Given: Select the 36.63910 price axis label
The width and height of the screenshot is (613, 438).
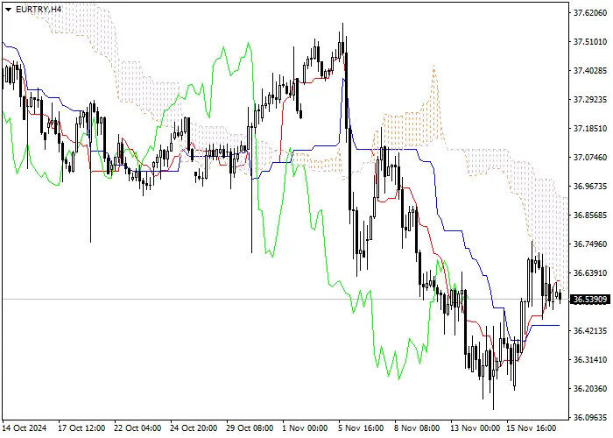Looking at the screenshot, I should point(590,272).
